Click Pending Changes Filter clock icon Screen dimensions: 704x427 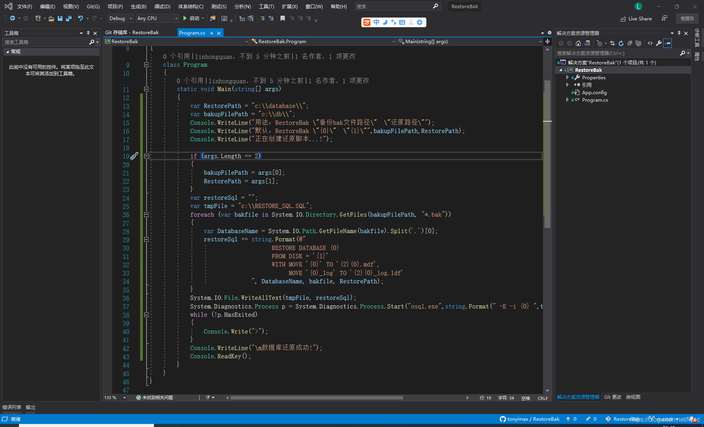[599, 43]
